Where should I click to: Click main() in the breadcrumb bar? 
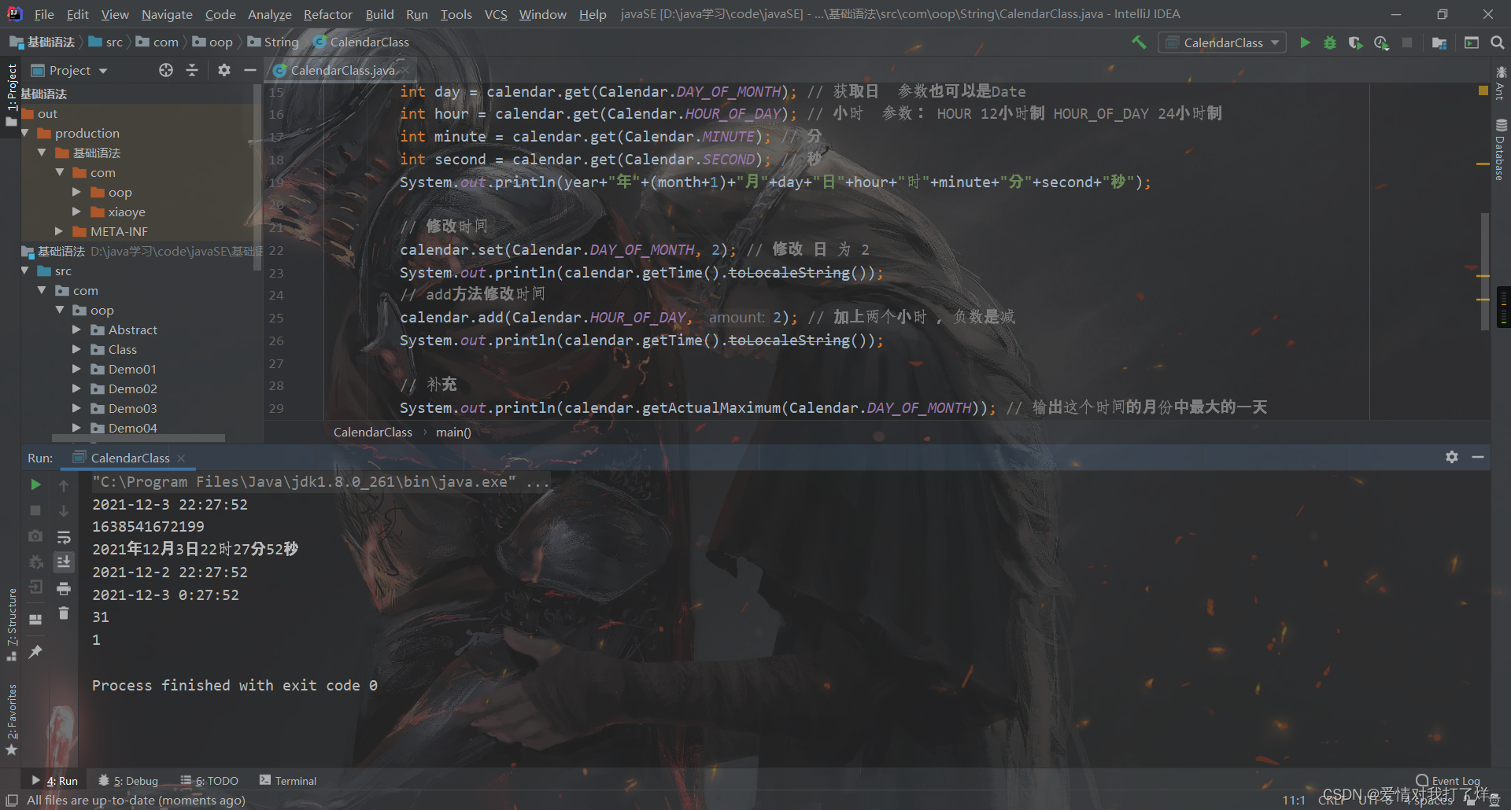click(453, 432)
